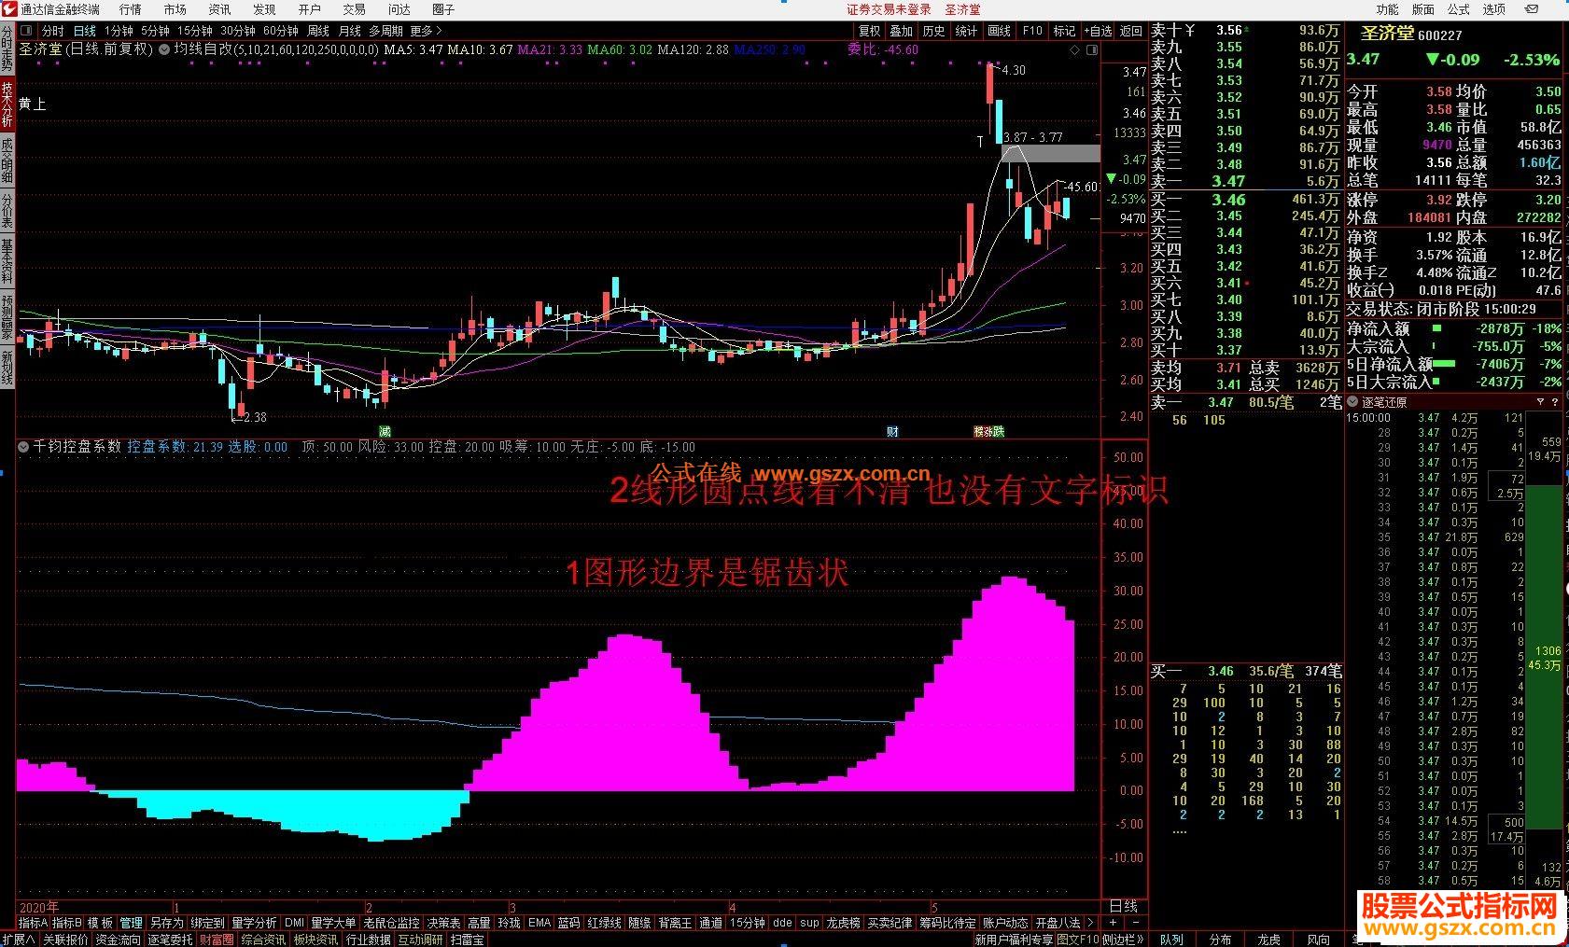Open the 市场 menu
This screenshot has height=947, width=1569.
coord(175,9)
